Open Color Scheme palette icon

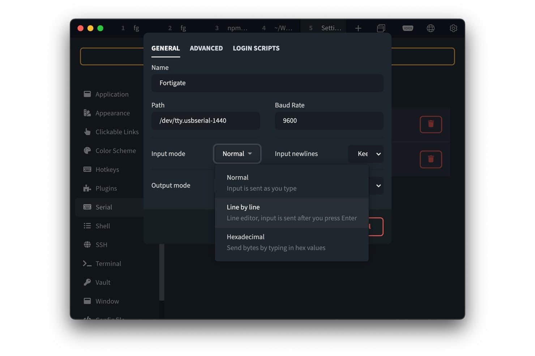(x=87, y=150)
